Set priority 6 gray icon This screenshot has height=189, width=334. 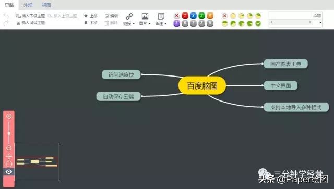tap(185, 23)
